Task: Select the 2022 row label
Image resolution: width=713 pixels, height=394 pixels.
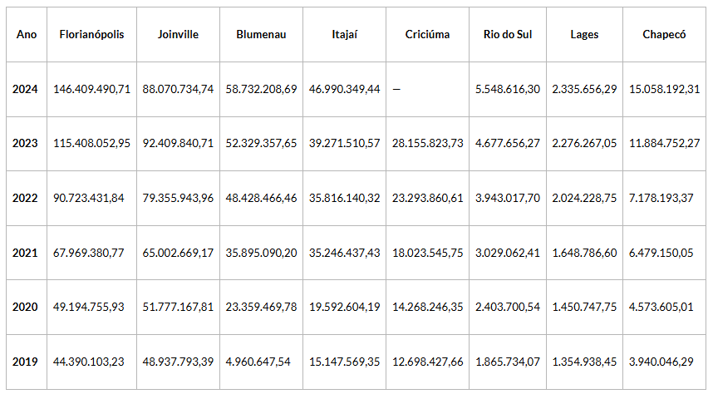Action: pos(26,198)
